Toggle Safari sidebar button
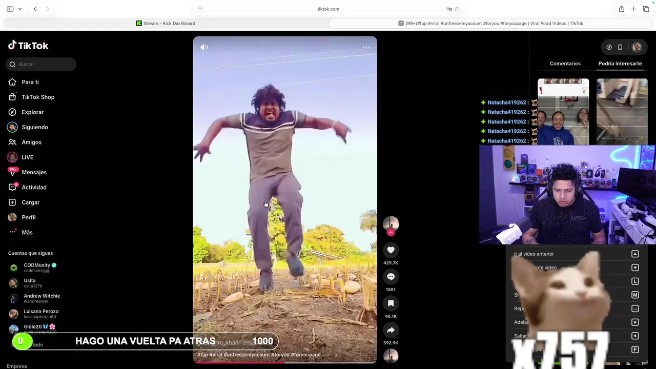Screen dimensions: 656x369 click(x=10, y=9)
